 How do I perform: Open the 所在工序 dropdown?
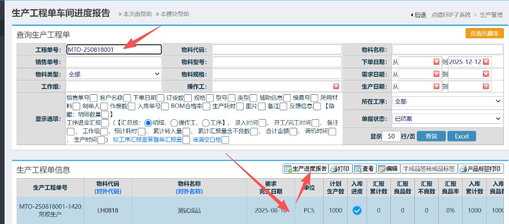pyautogui.click(x=447, y=101)
